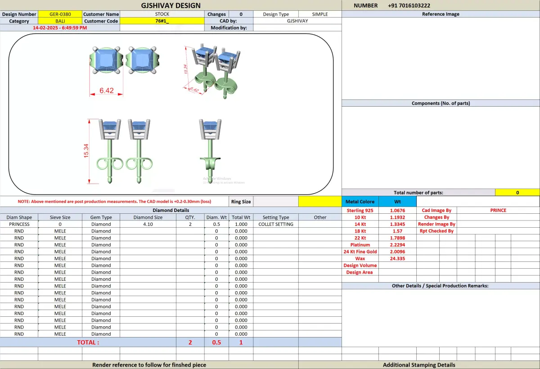Screen dimensions: 540x369
Task: Click the yellow total parts count cell
Action: [517, 192]
